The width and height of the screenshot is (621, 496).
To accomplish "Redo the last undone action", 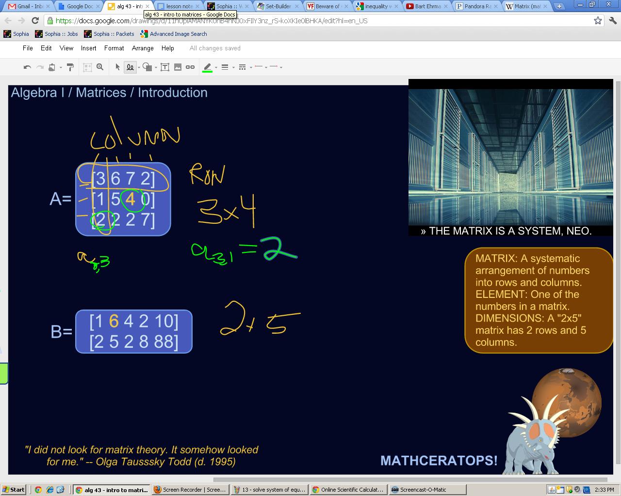I will point(40,67).
